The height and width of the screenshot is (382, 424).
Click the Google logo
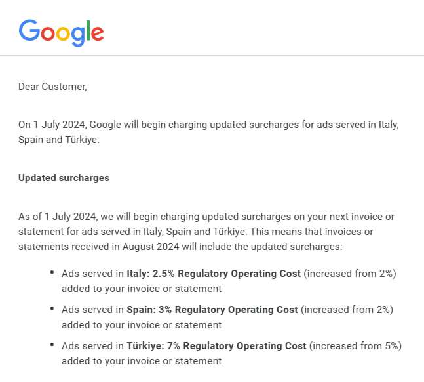click(x=61, y=33)
